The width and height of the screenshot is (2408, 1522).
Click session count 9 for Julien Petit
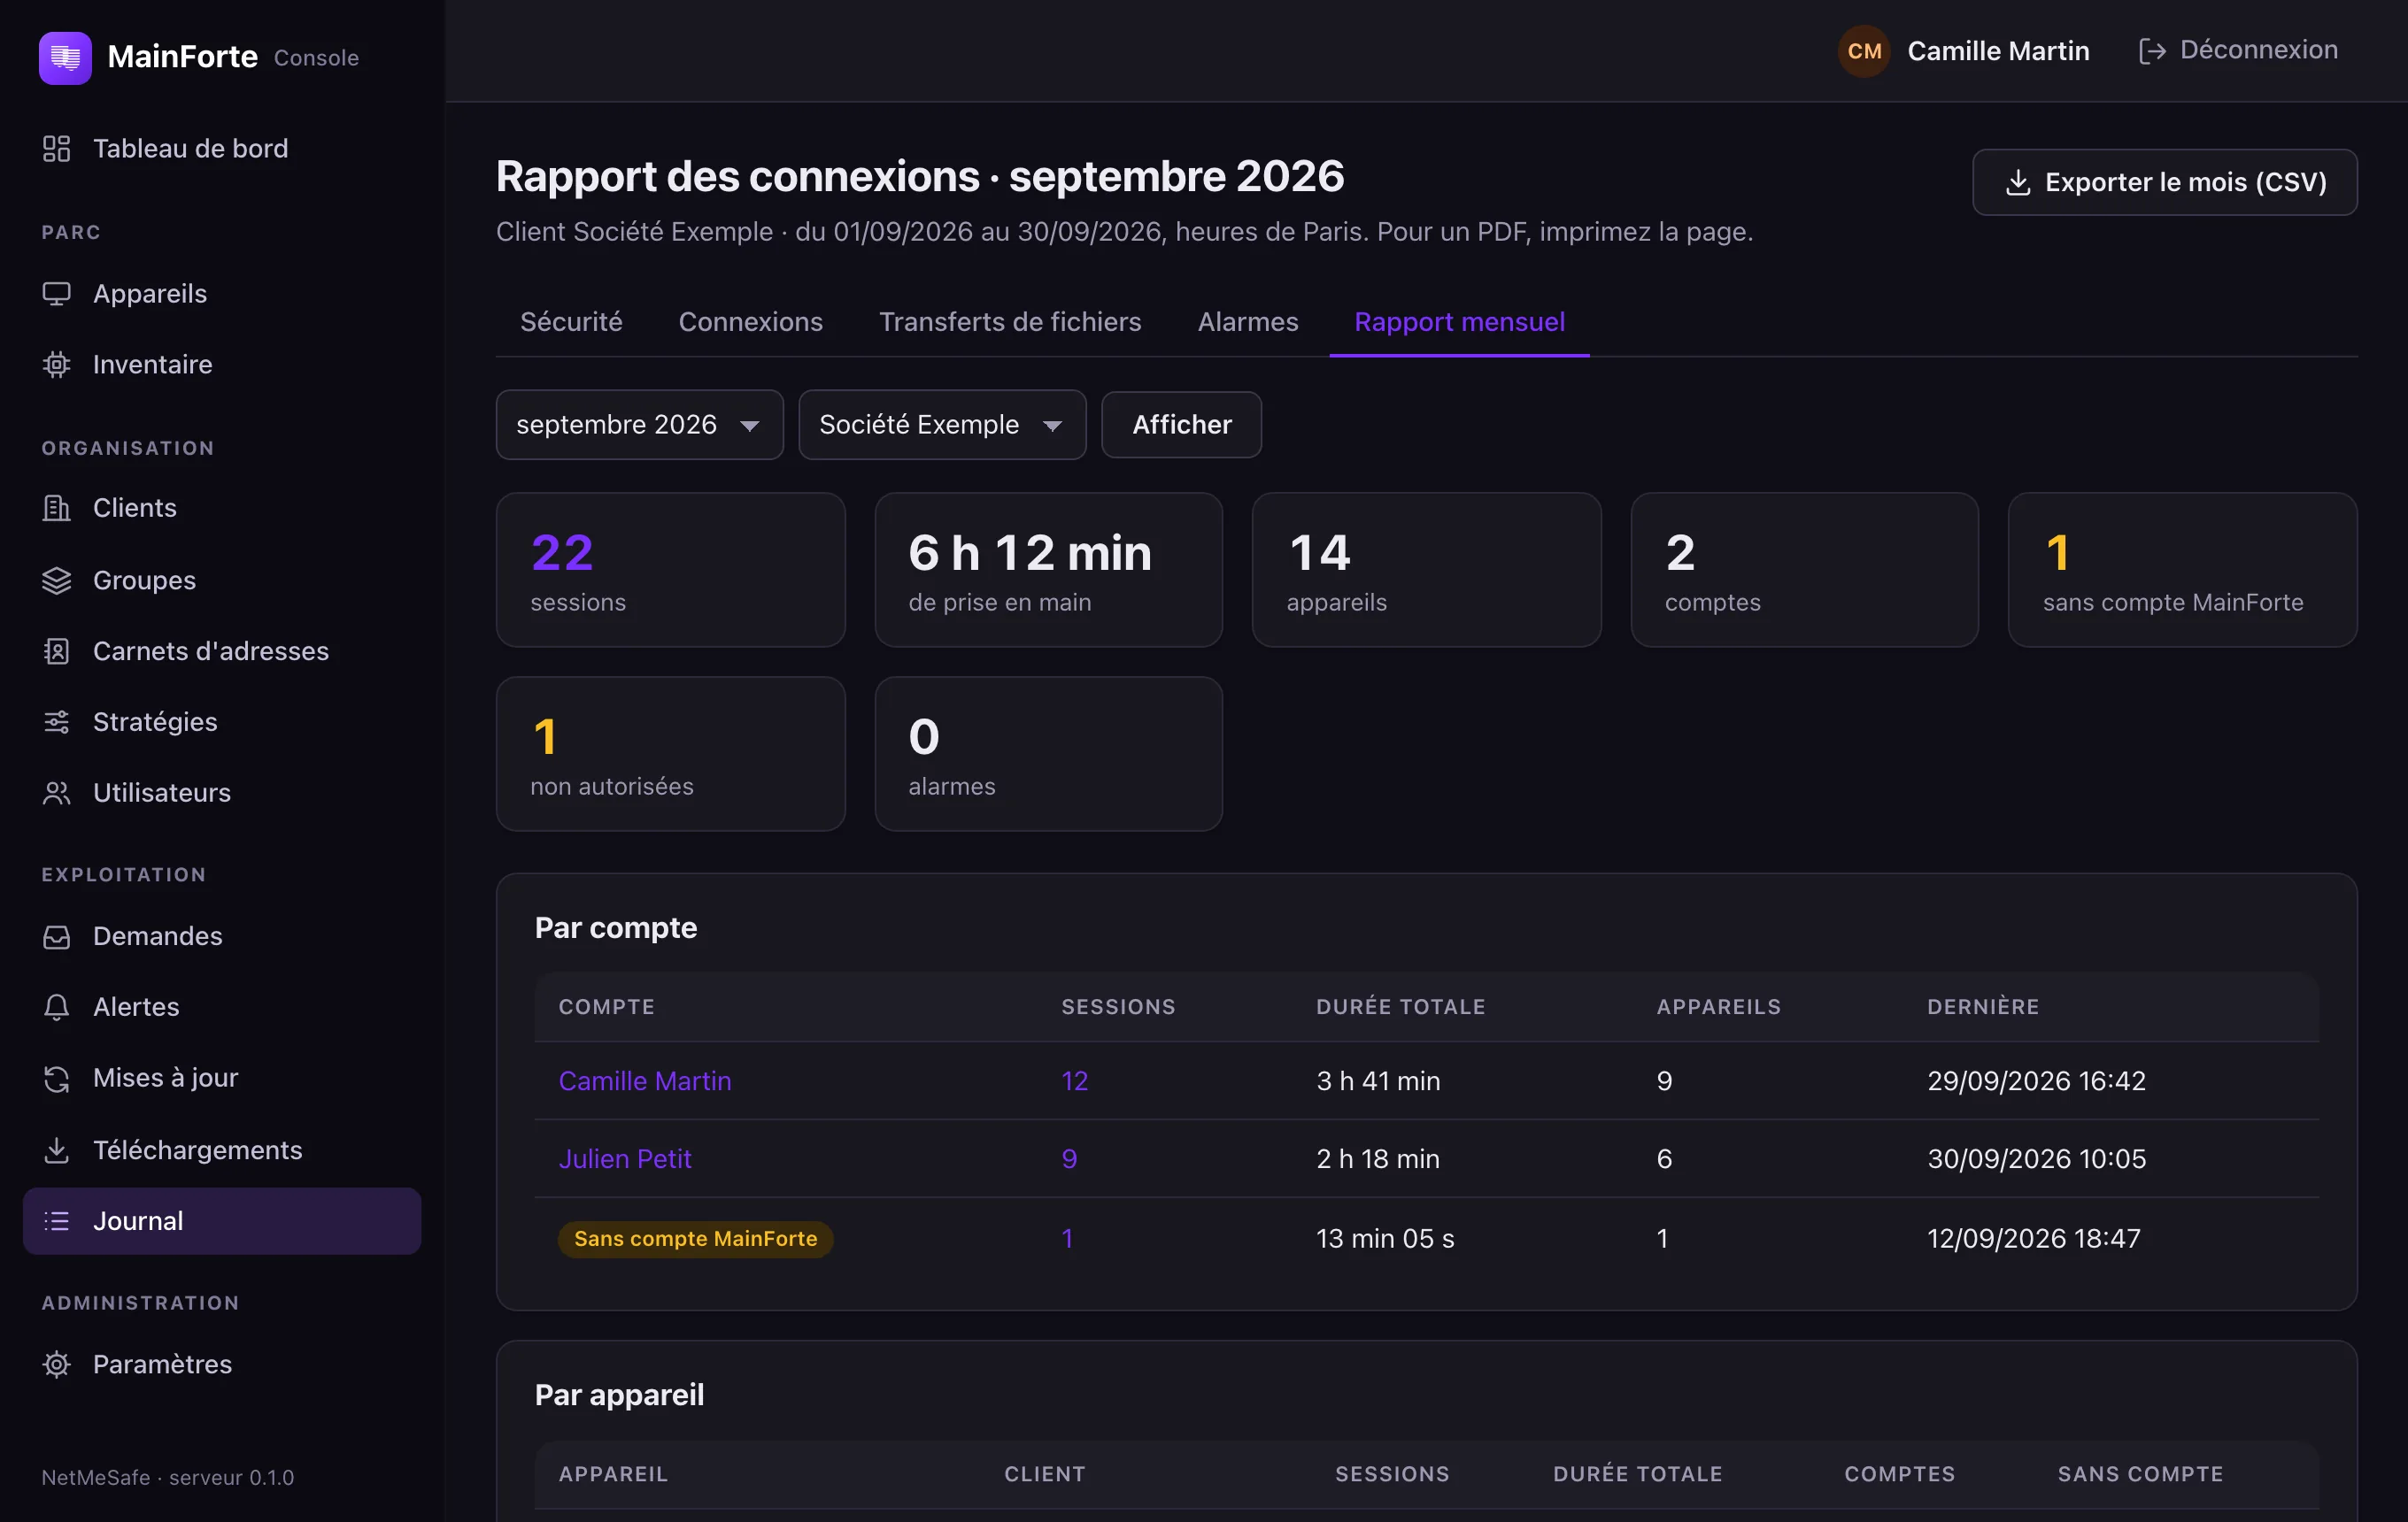1069,1158
